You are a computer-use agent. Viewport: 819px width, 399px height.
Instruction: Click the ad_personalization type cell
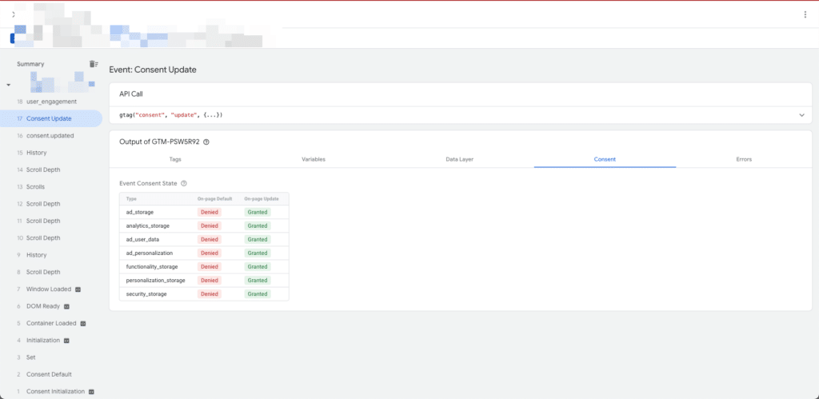coord(150,253)
